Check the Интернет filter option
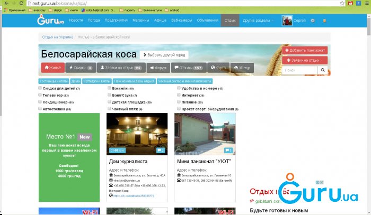The image size is (371, 215). [179, 95]
